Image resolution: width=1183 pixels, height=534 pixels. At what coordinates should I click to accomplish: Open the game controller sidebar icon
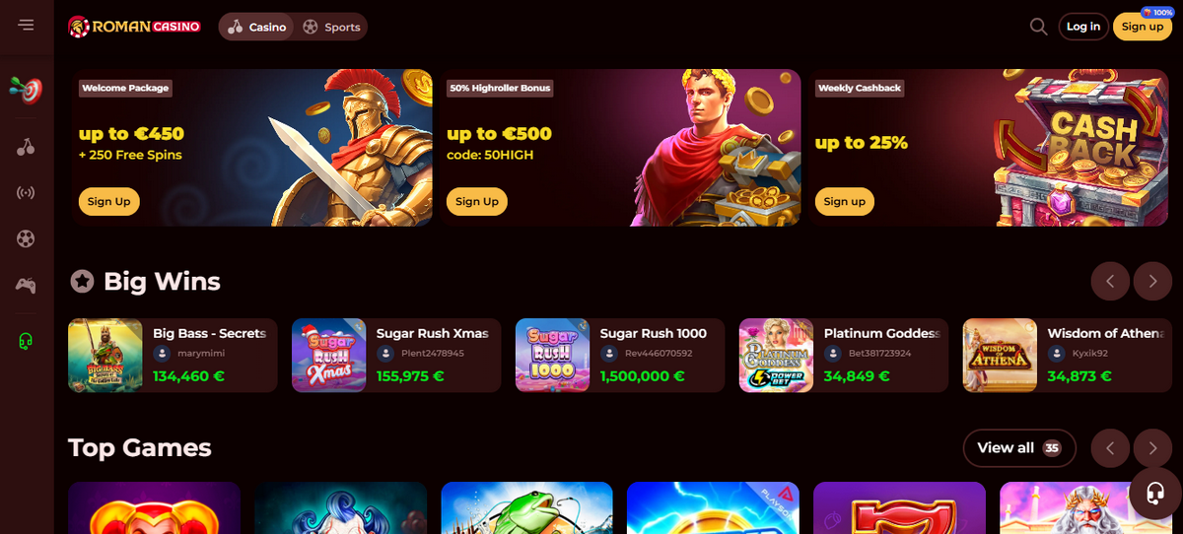pos(26,286)
